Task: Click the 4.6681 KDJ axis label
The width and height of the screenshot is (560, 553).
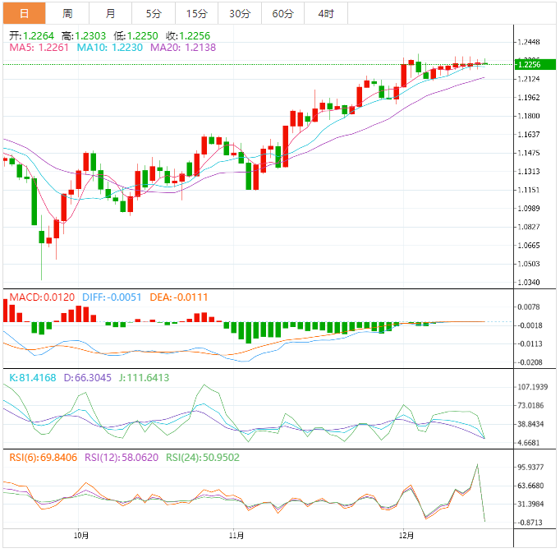Action: [529, 443]
